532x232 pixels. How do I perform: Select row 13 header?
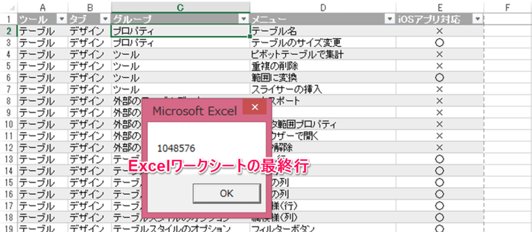click(x=8, y=159)
